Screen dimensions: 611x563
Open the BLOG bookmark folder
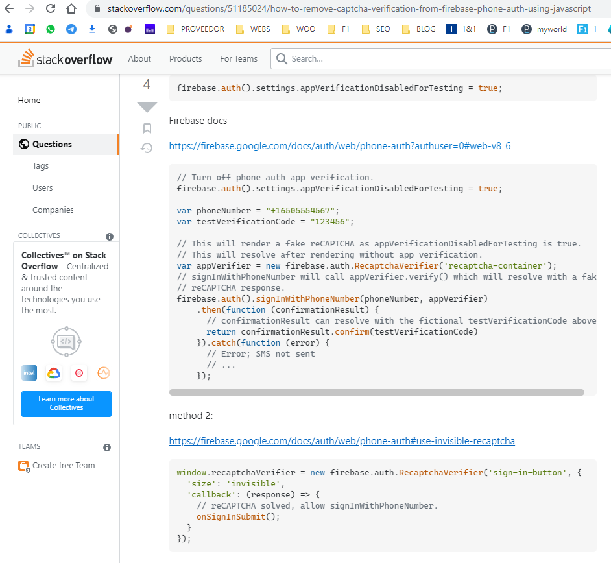(419, 29)
